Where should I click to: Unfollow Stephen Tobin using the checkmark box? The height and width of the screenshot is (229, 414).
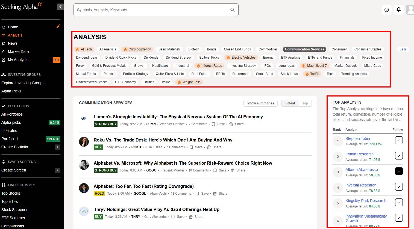(399, 140)
